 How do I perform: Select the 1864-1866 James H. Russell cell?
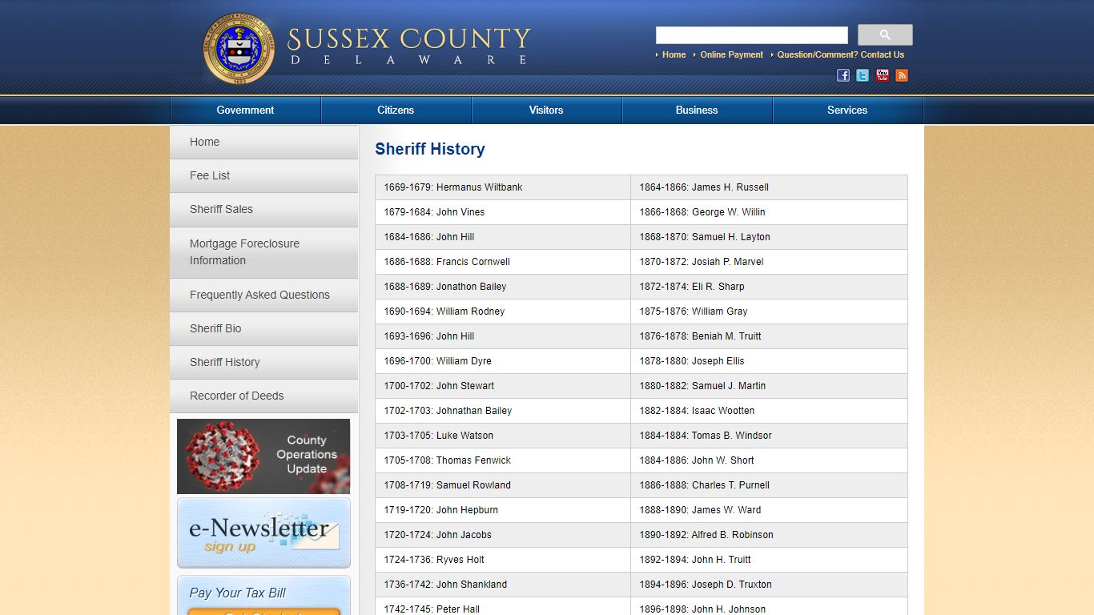pos(770,187)
